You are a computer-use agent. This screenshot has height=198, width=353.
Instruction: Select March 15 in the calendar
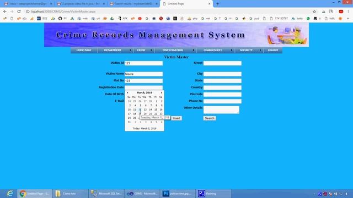point(156,109)
